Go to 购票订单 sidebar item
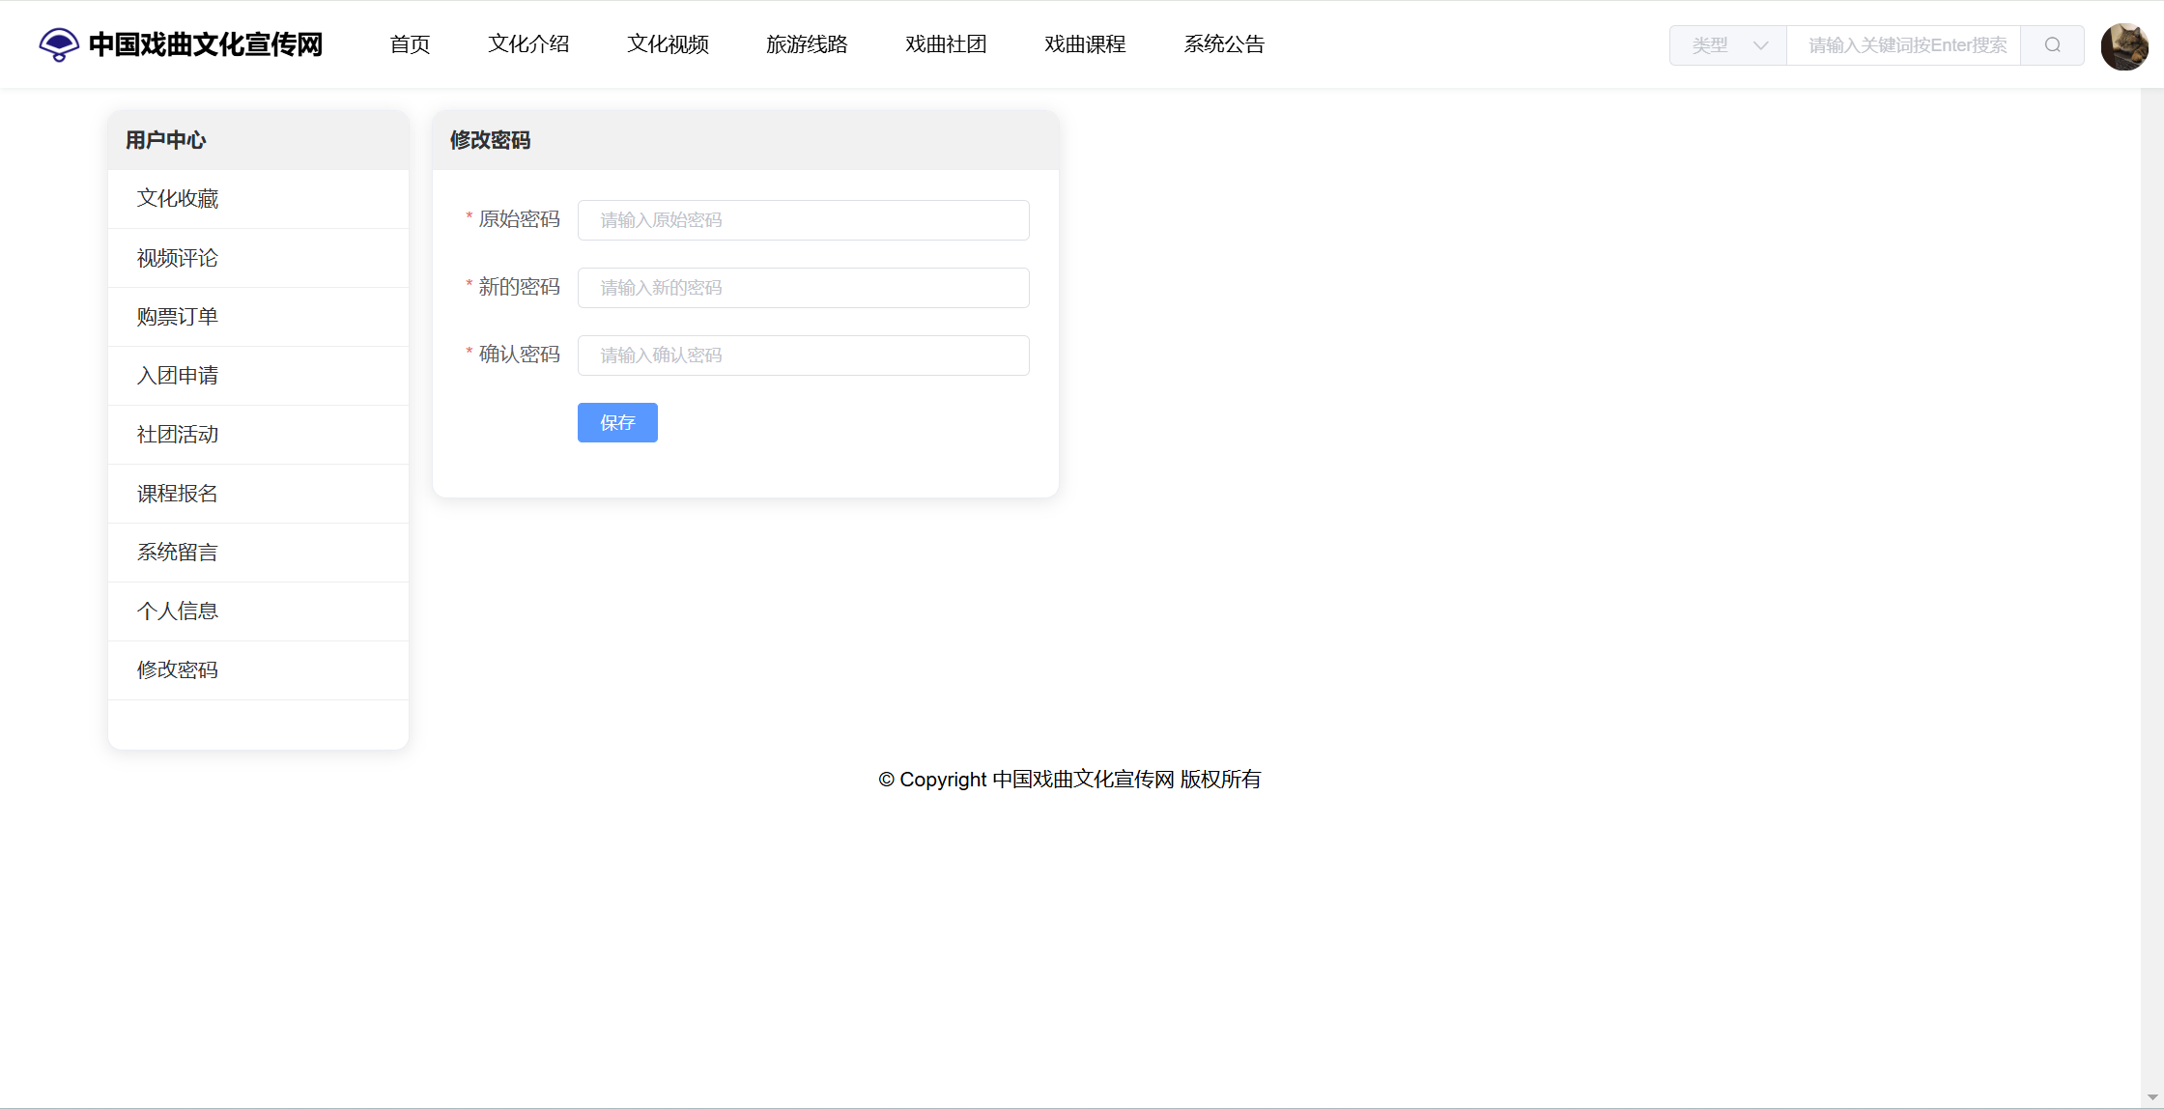This screenshot has height=1109, width=2164. (x=178, y=317)
